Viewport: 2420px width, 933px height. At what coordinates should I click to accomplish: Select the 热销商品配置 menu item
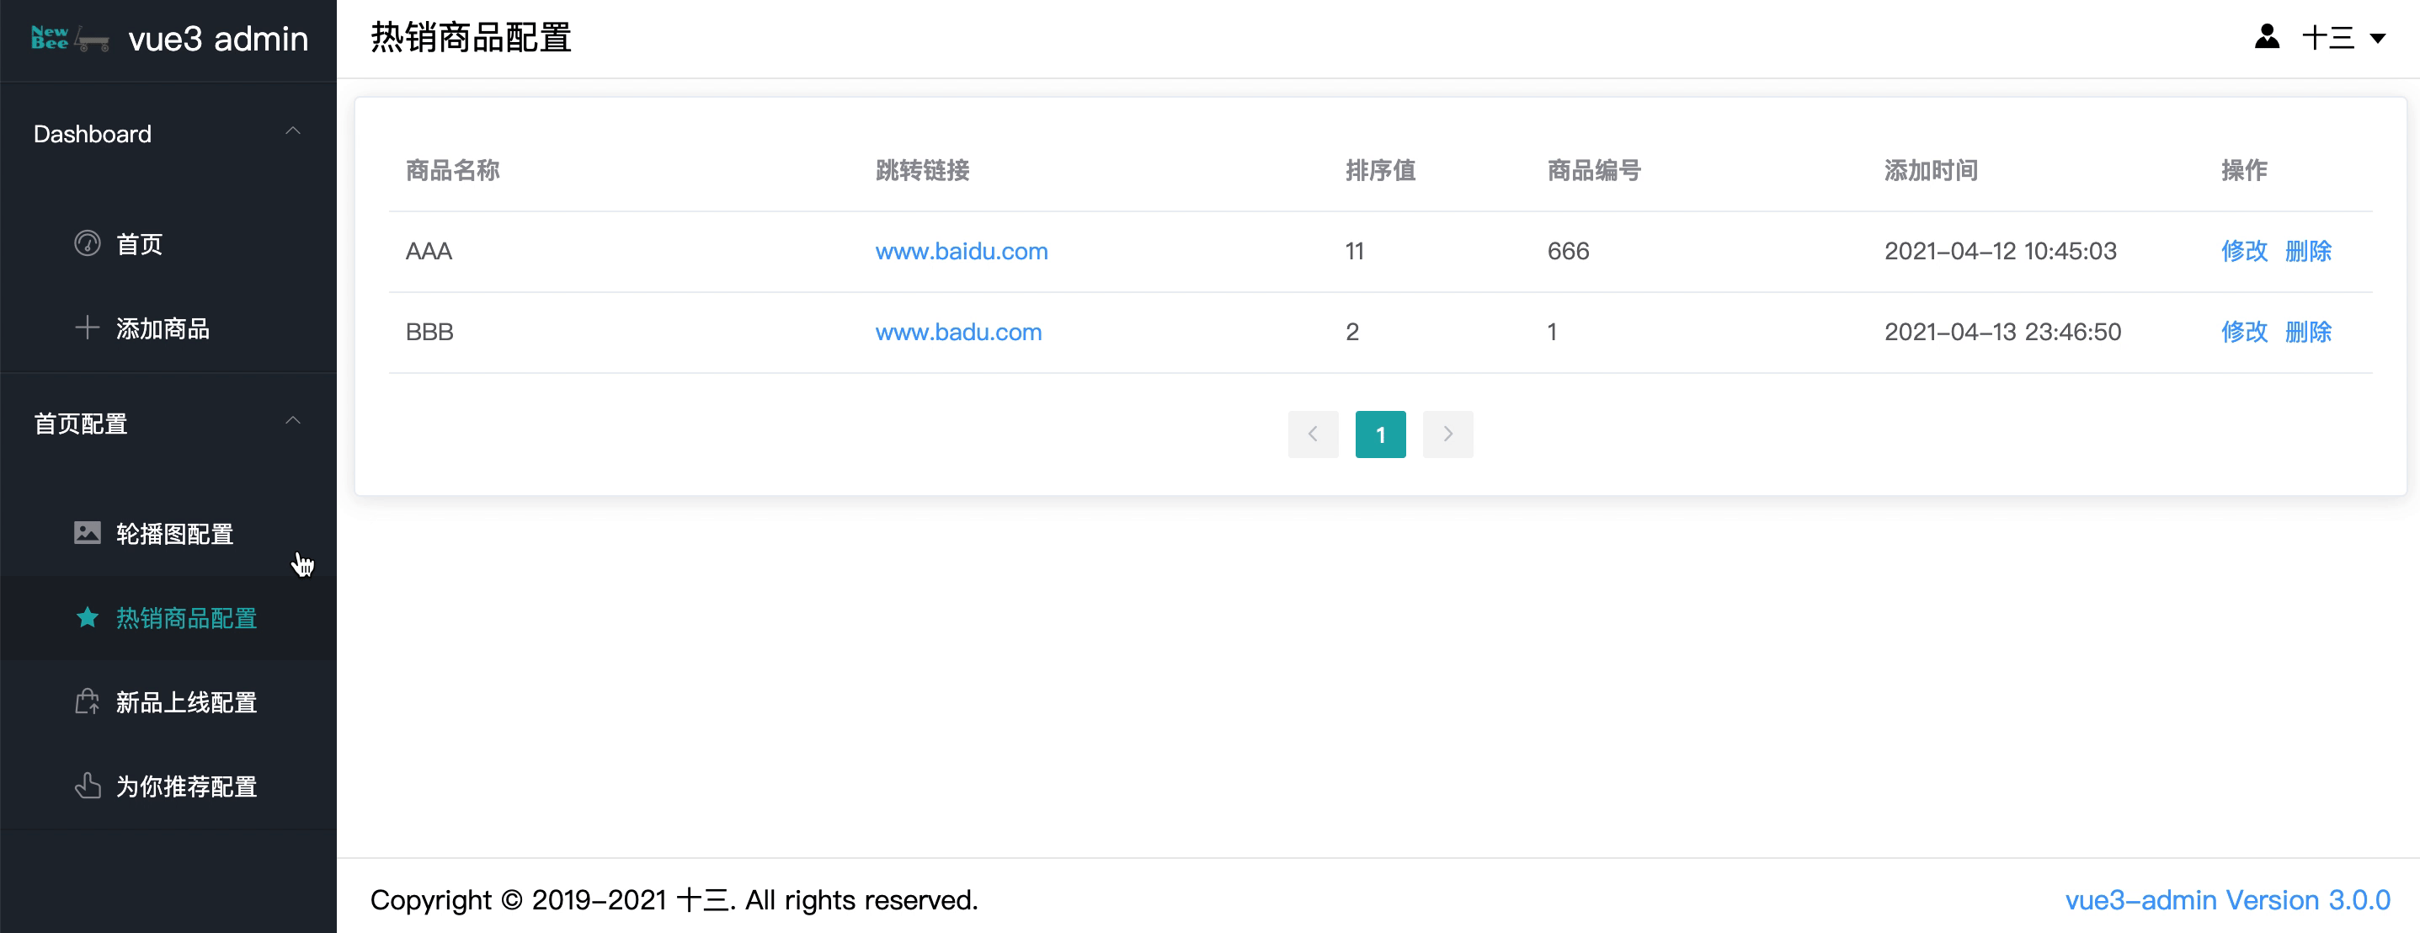(x=186, y=617)
